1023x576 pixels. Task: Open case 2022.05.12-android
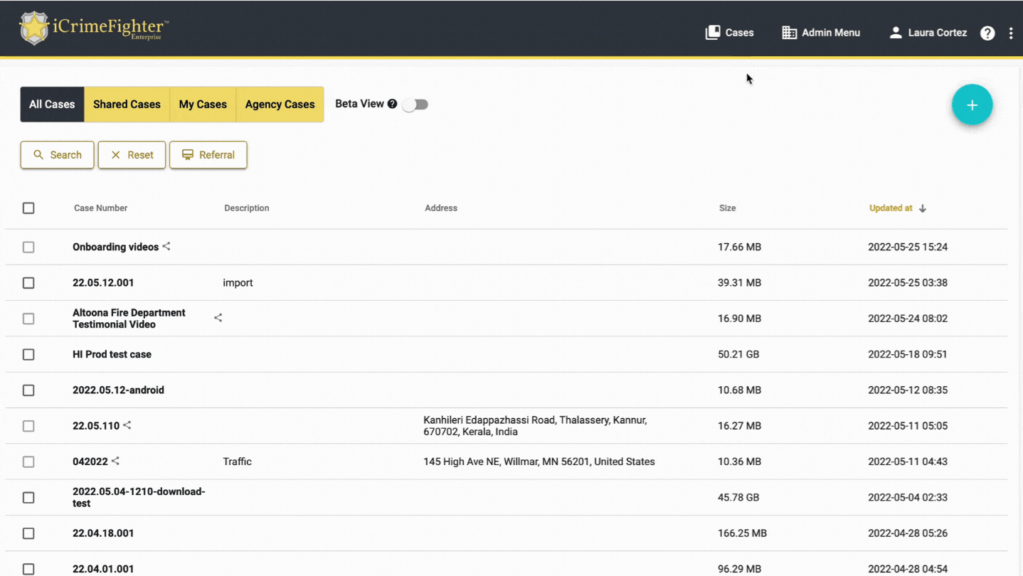click(118, 390)
